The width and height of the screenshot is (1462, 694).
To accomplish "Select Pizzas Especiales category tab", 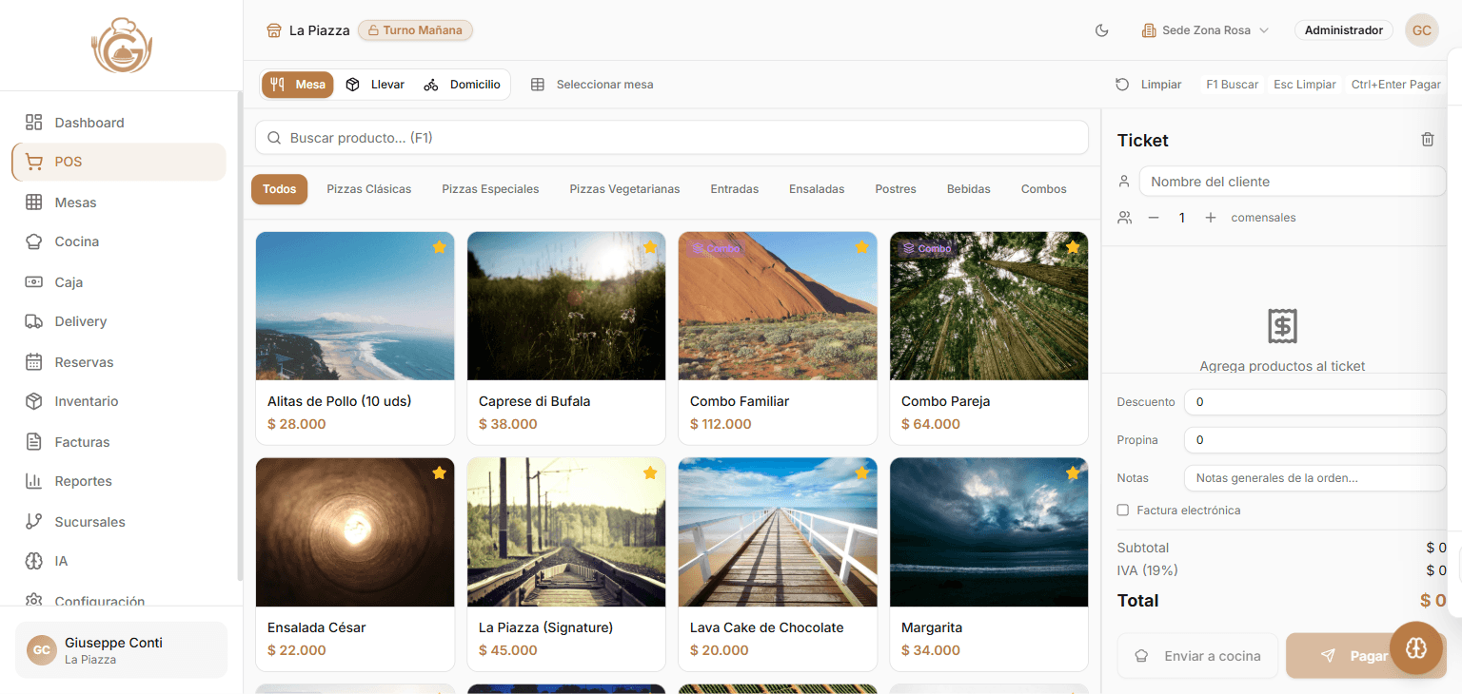I will (x=490, y=189).
